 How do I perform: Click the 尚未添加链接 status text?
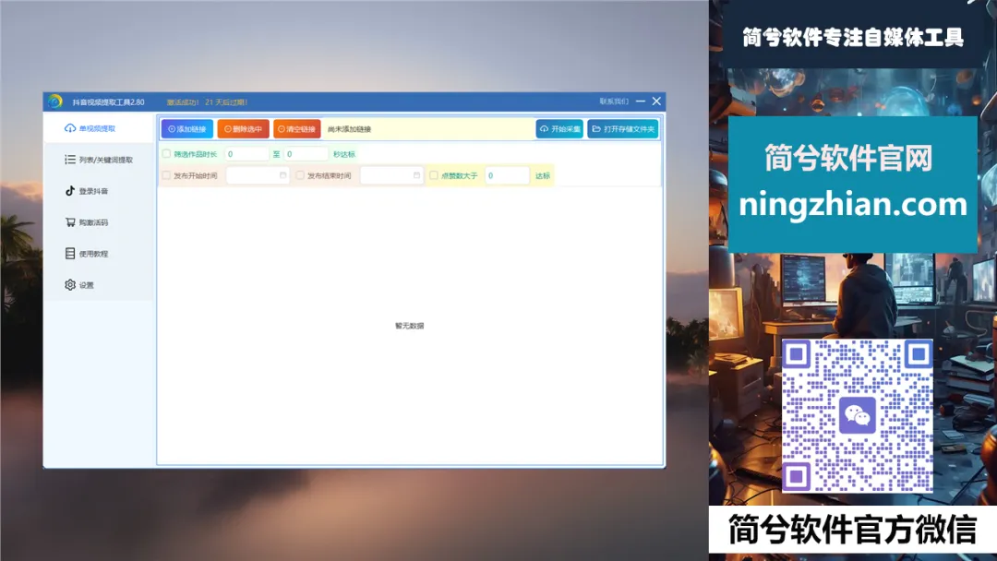tap(349, 129)
